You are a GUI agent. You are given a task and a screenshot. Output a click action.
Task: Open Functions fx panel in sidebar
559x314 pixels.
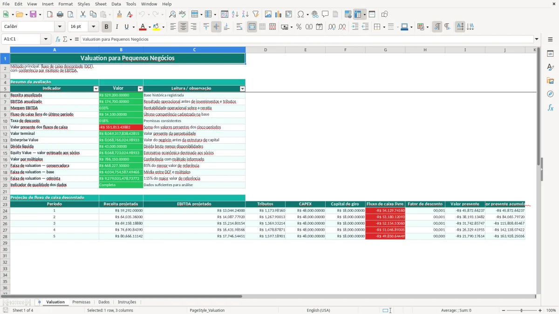point(550,107)
